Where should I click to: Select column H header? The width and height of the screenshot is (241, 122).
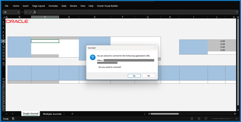click(170, 17)
